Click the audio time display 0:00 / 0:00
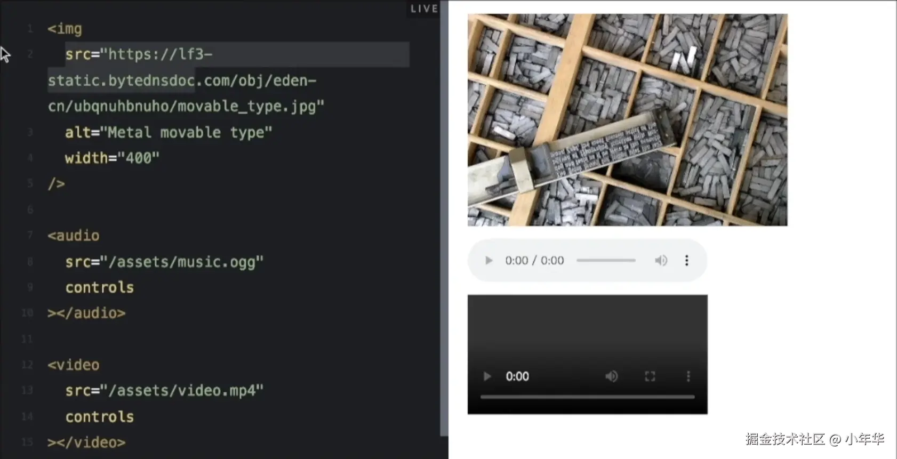 (x=534, y=261)
